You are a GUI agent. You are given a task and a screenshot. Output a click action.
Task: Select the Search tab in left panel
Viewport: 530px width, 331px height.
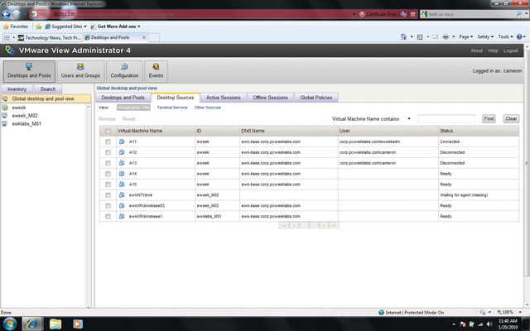pyautogui.click(x=48, y=89)
